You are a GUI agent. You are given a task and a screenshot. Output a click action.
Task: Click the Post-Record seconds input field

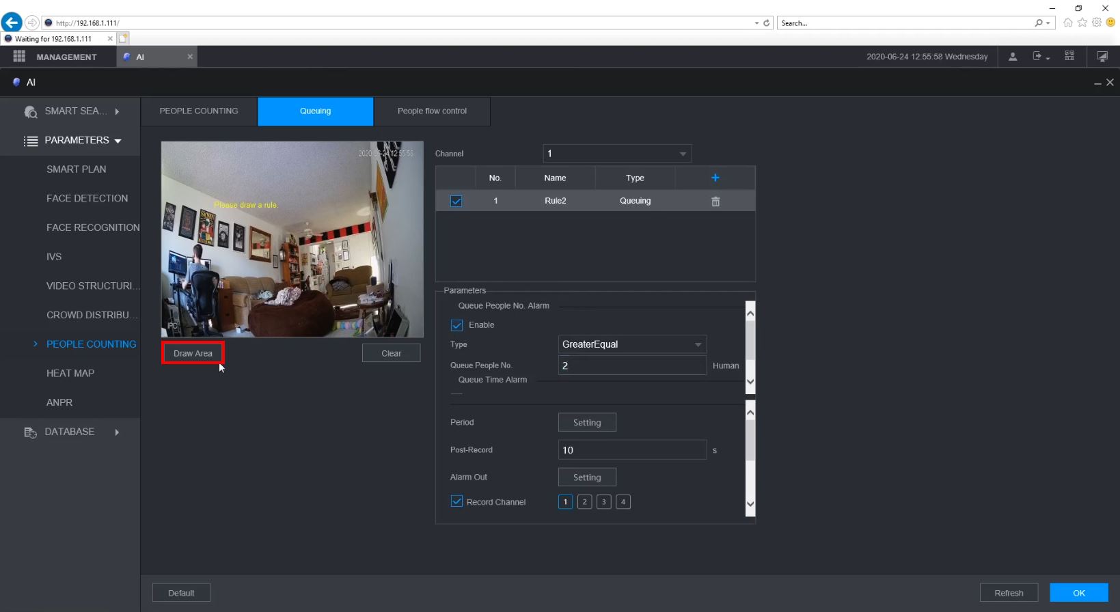point(631,450)
